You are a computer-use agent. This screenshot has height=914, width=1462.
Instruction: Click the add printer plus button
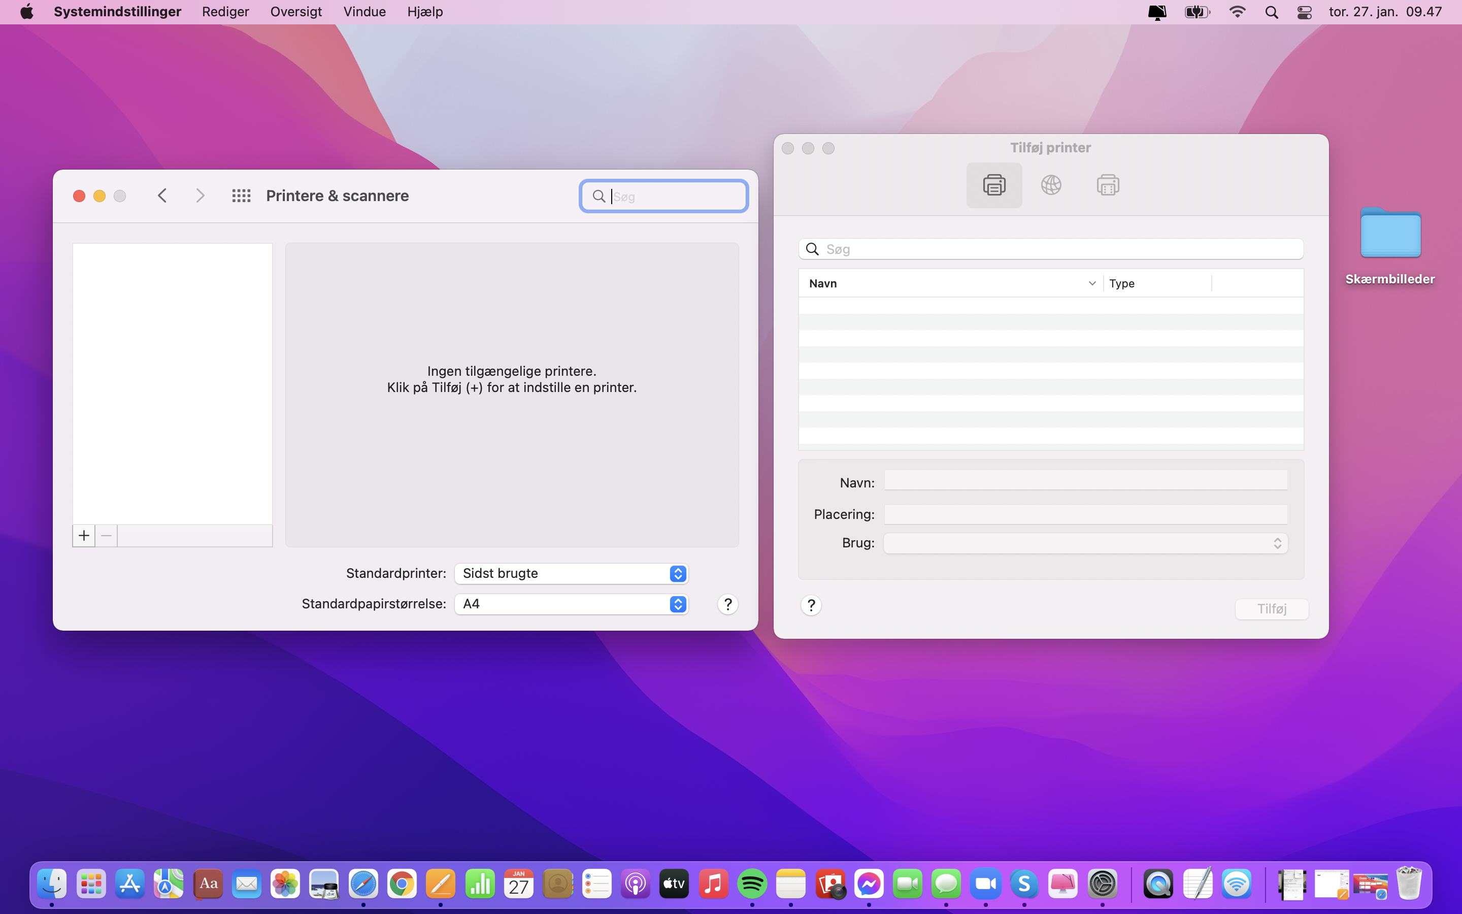point(83,536)
